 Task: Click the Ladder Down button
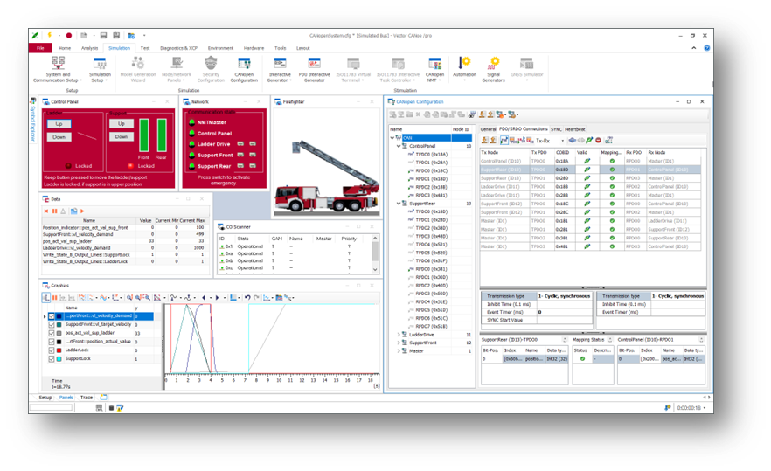point(59,137)
